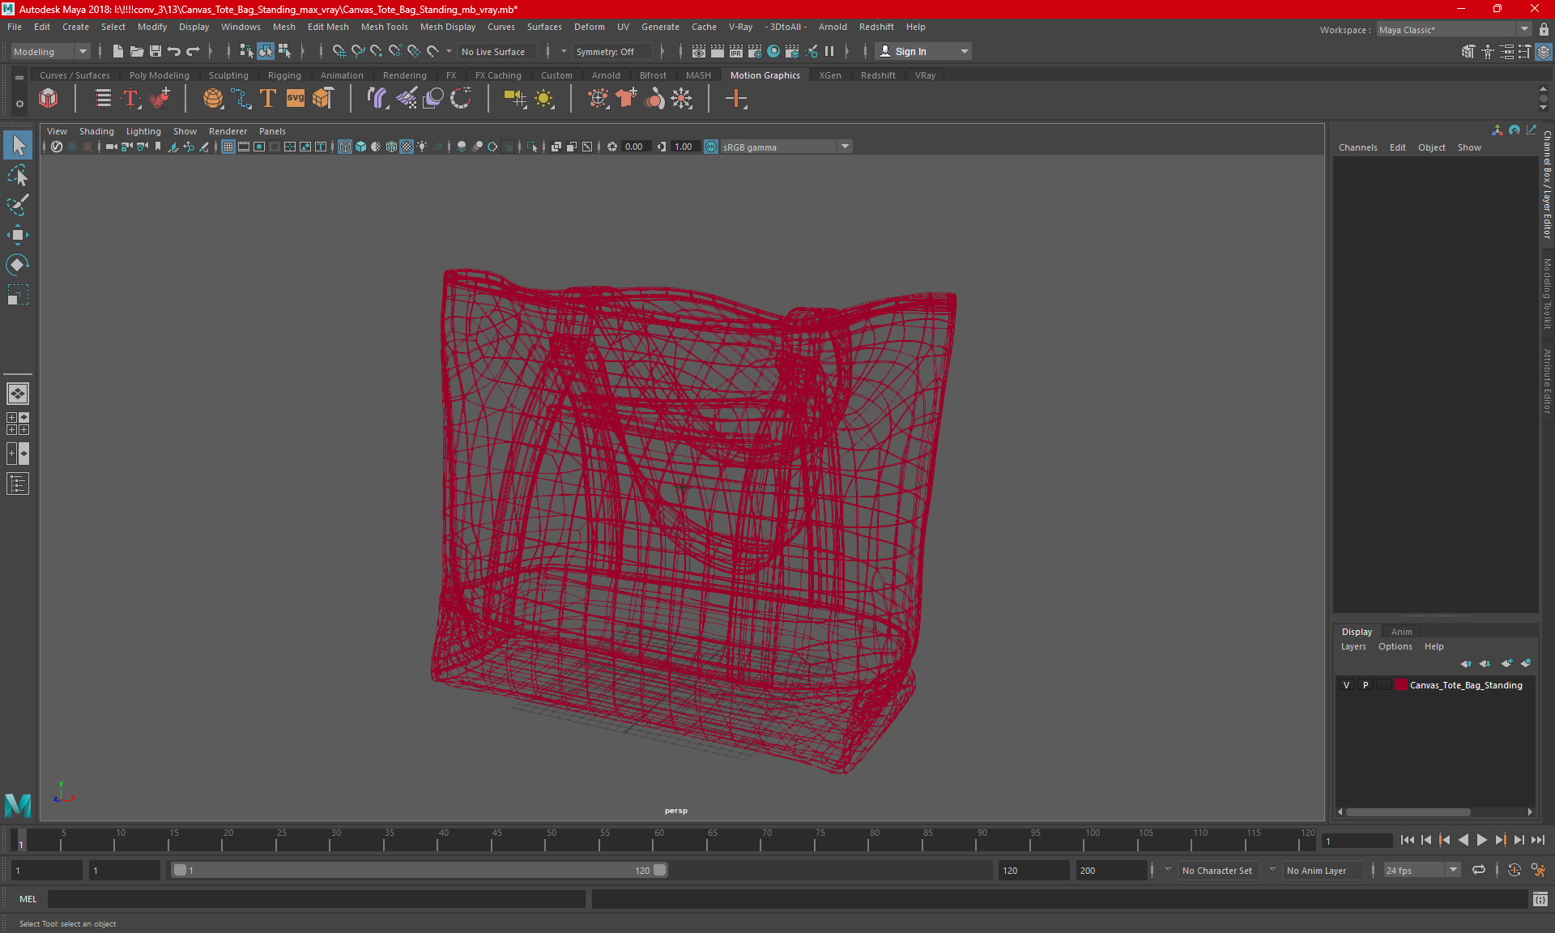Toggle V visibility for Canvas_Tote_Bag_Standing layer

(x=1347, y=685)
